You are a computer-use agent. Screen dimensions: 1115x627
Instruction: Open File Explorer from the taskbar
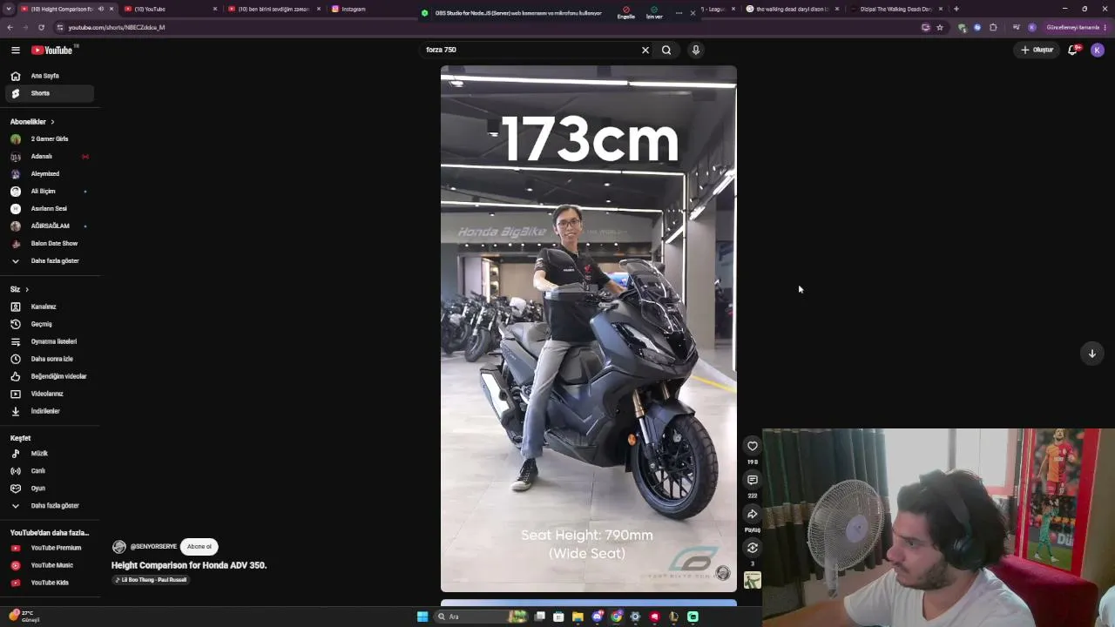click(x=578, y=617)
